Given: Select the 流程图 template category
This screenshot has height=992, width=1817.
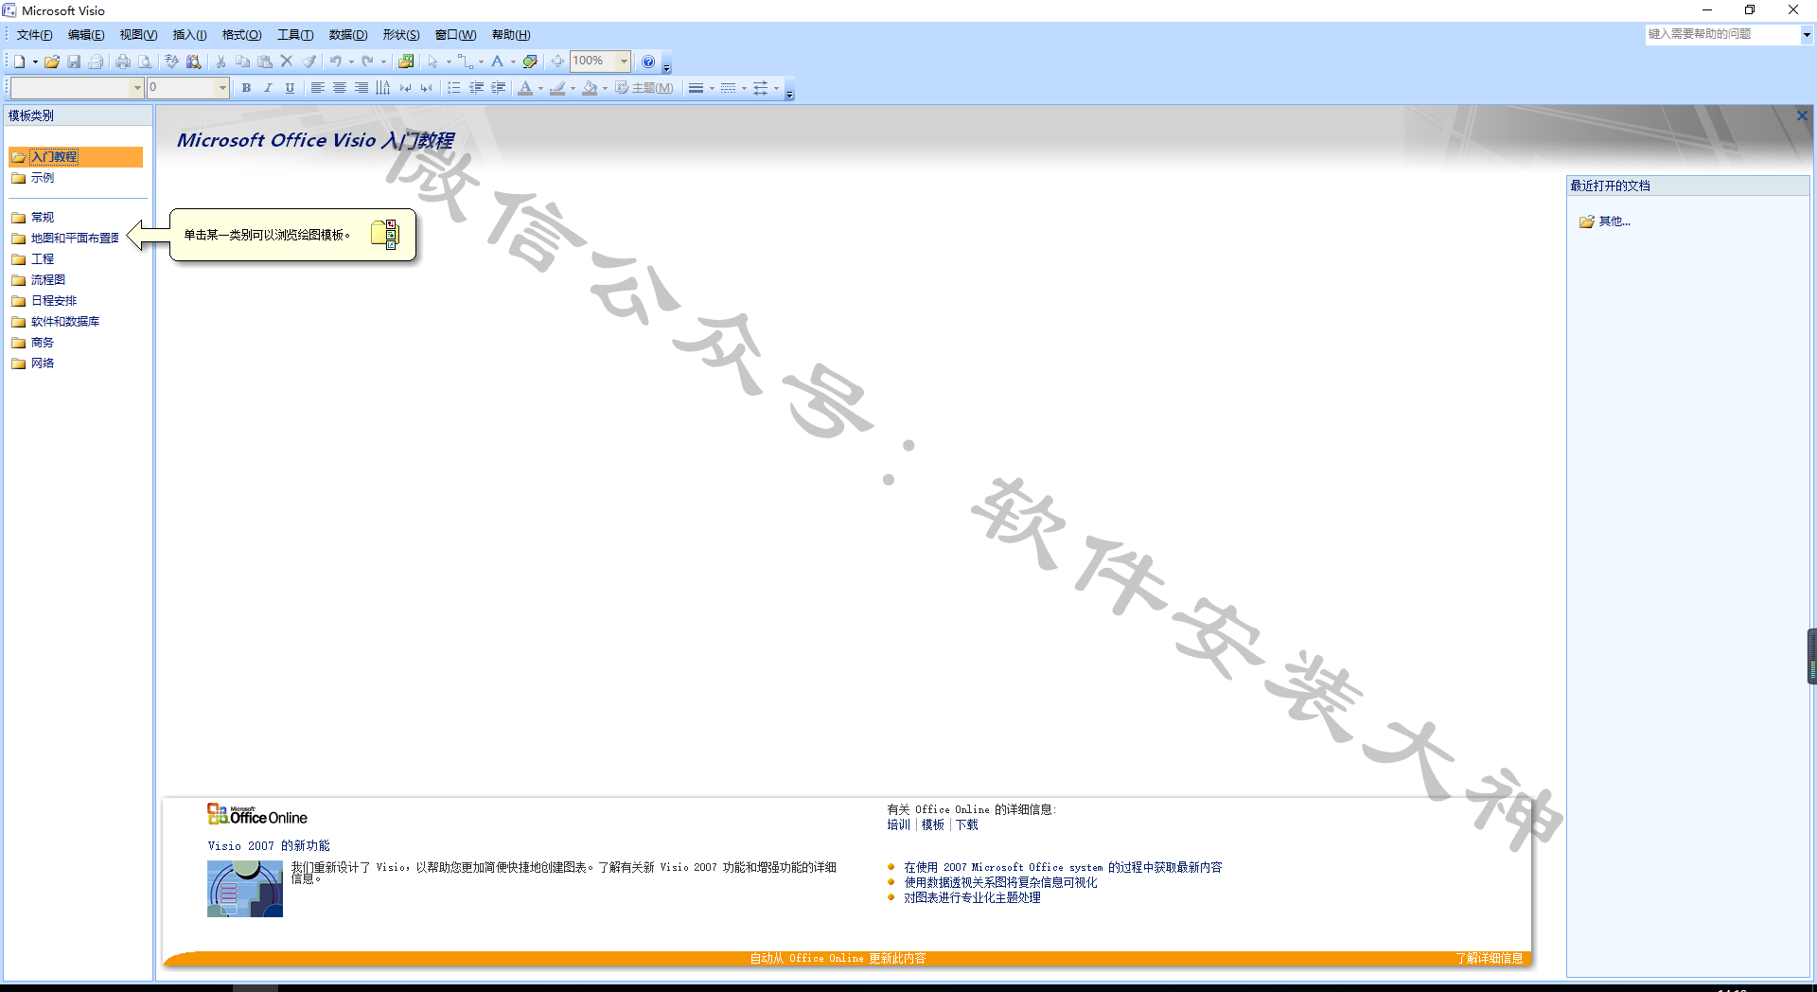Looking at the screenshot, I should pos(47,280).
